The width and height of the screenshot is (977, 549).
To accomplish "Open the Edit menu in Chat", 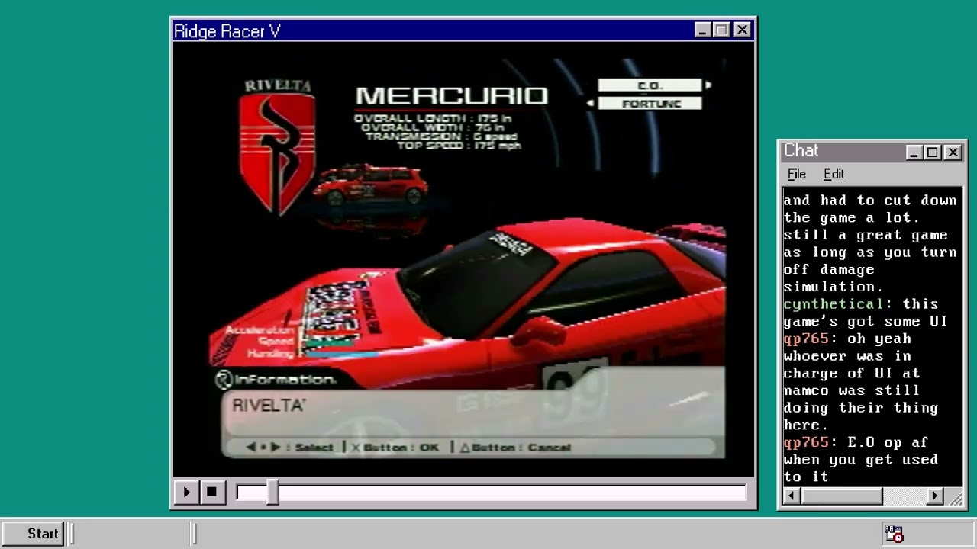I will pyautogui.click(x=834, y=174).
